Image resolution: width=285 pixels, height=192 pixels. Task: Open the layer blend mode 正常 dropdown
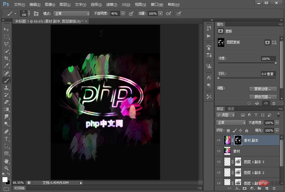[x=231, y=122]
